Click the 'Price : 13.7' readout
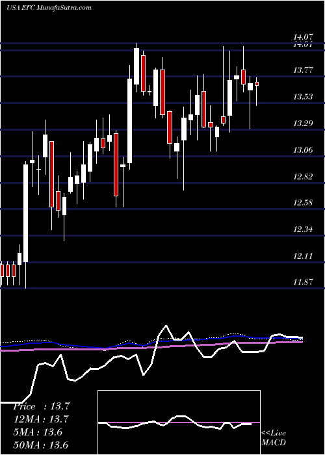The width and height of the screenshot is (325, 455). click(x=42, y=406)
